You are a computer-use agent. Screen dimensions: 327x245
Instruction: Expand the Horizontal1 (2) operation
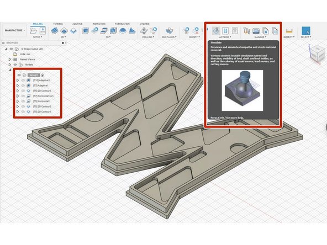18,96
